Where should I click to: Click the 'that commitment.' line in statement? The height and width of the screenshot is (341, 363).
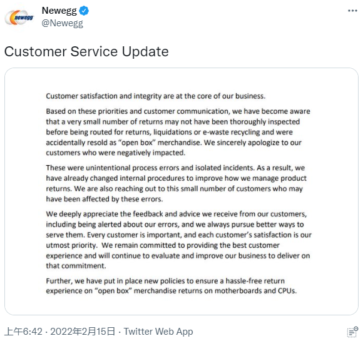click(x=76, y=266)
